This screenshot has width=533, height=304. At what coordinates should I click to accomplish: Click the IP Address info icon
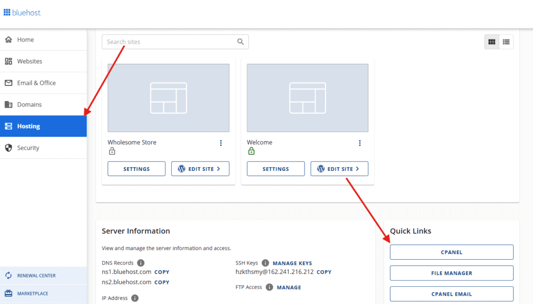point(135,298)
